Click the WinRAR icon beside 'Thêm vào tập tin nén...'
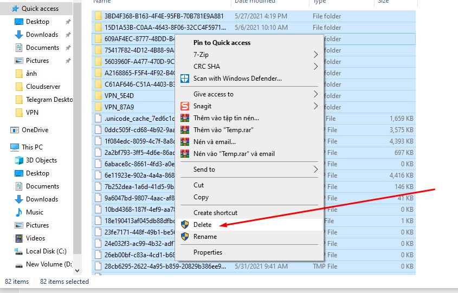 [x=184, y=118]
